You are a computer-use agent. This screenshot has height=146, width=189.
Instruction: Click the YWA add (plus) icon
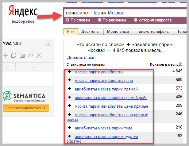(x=5, y=56)
